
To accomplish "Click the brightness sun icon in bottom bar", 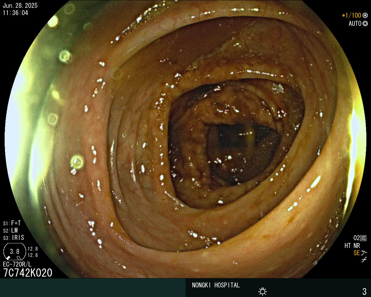I will click(263, 291).
